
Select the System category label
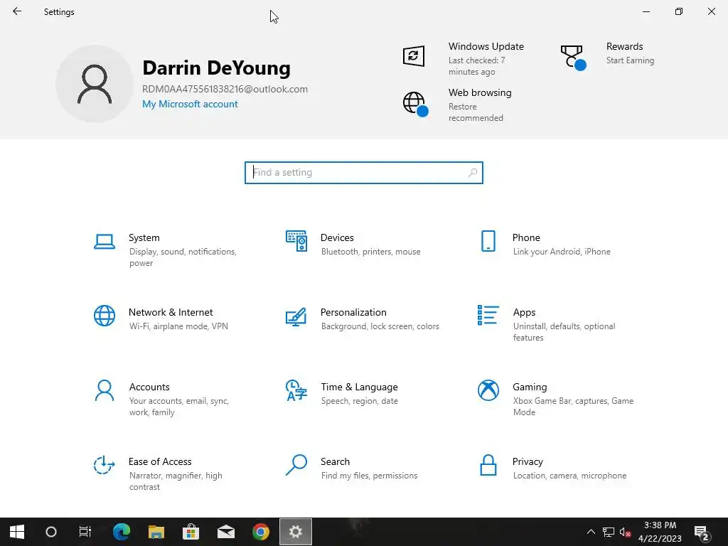(144, 237)
